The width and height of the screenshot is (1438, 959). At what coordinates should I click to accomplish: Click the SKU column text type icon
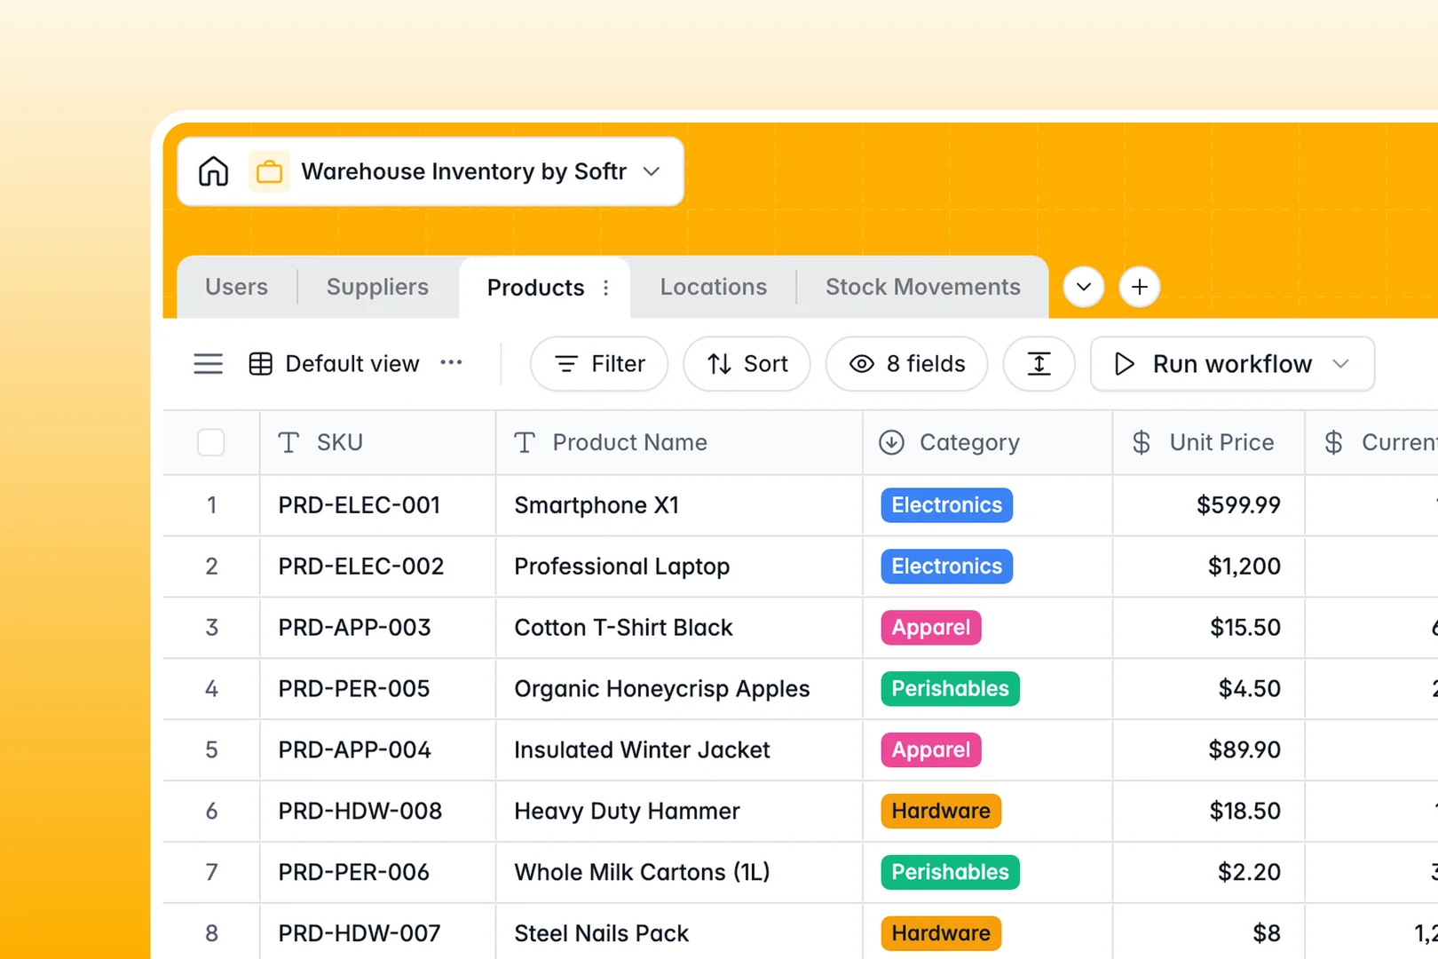288,442
